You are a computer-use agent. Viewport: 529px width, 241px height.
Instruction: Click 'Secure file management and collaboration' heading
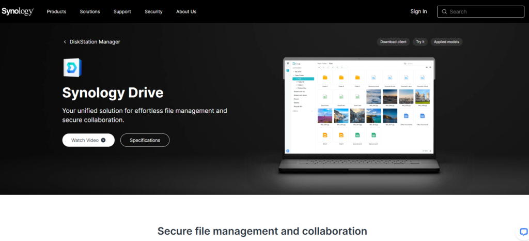pyautogui.click(x=262, y=231)
